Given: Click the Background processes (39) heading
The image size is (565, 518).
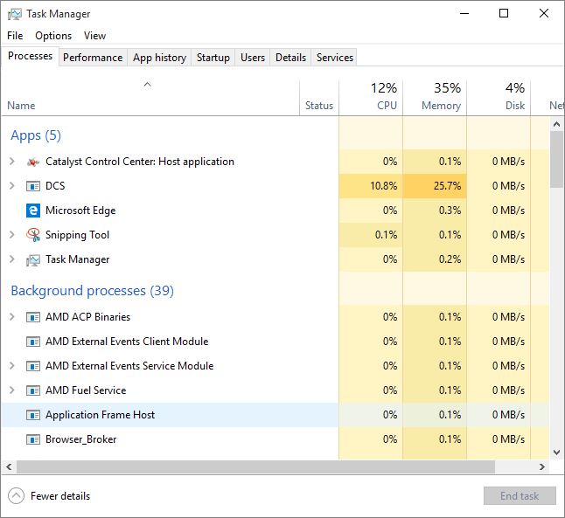Looking at the screenshot, I should tap(92, 291).
